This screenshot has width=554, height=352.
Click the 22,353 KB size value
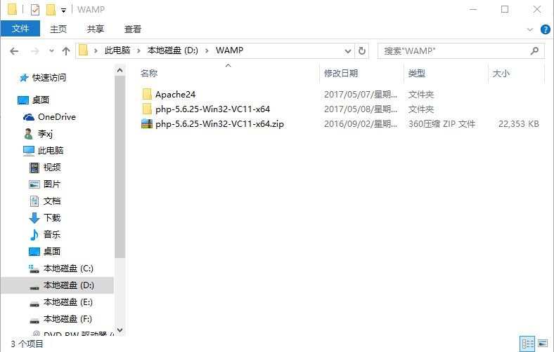click(518, 124)
